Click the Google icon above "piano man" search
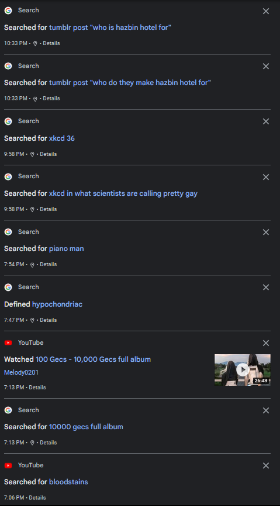280x506 pixels. coord(8,232)
